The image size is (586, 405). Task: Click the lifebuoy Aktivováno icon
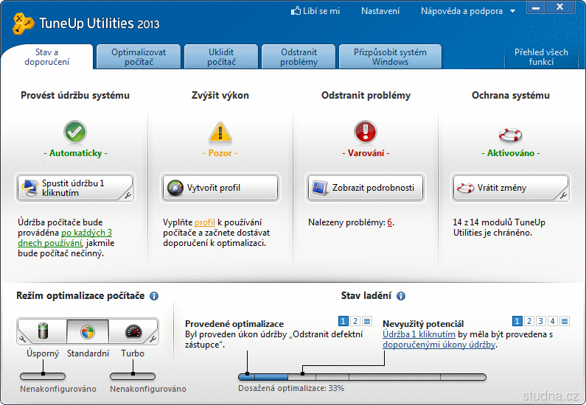tap(511, 134)
